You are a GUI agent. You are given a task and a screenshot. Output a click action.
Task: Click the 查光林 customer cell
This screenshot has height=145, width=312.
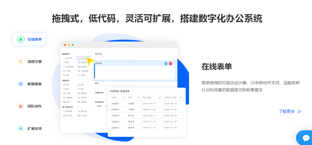tap(134, 116)
